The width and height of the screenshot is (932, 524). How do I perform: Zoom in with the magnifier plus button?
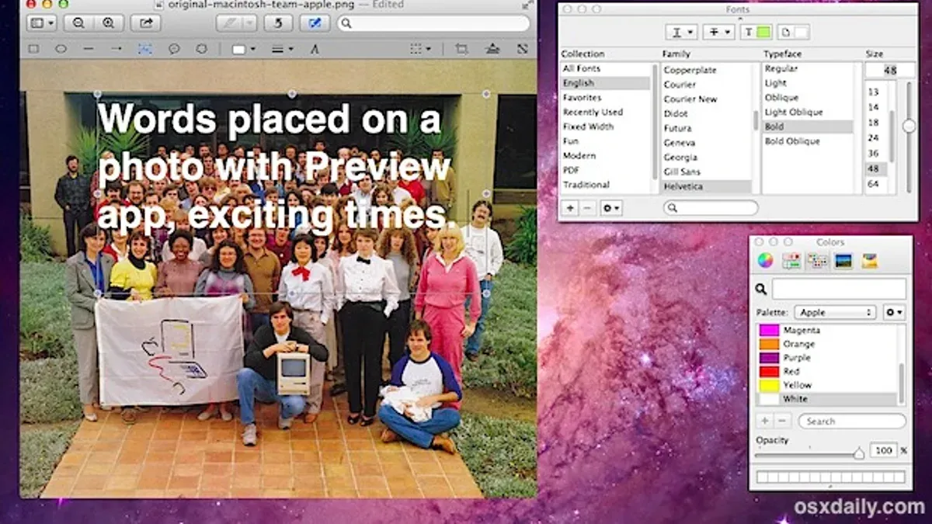(108, 23)
